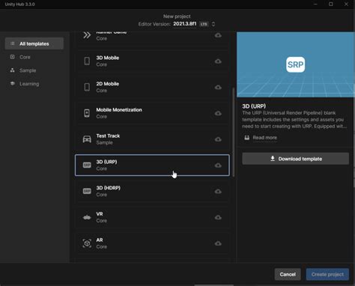Click the Sample category icon
Image resolution: width=355 pixels, height=286 pixels.
pos(12,70)
